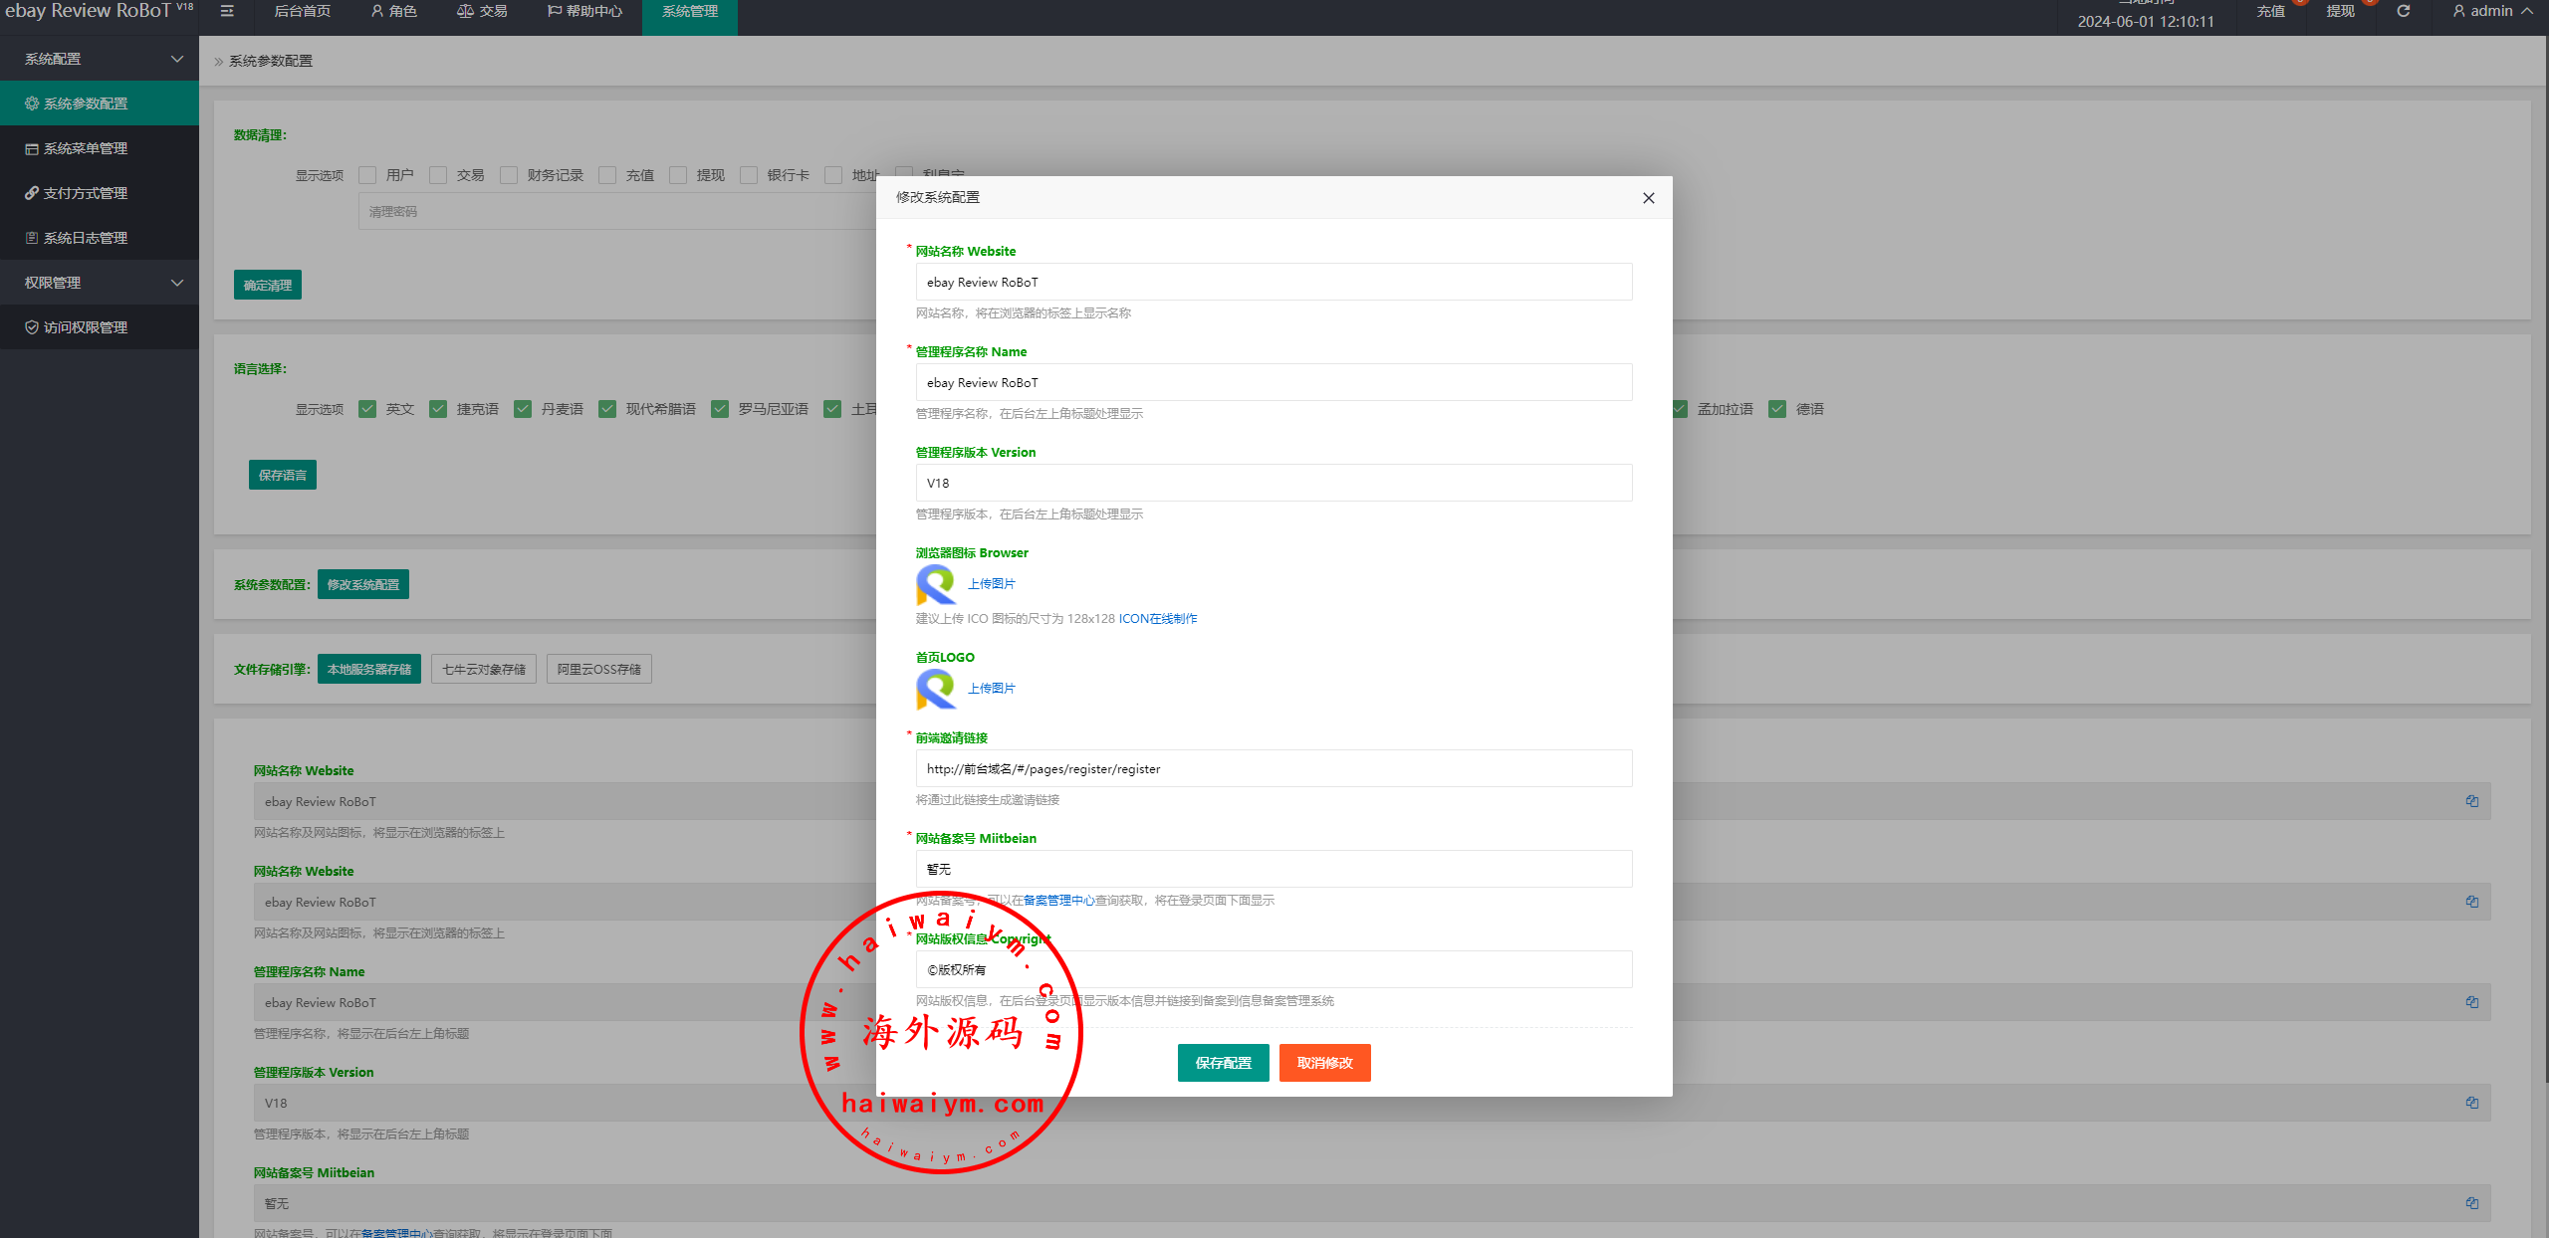Click the 浏览器图标 Browser icon thumbnail
The width and height of the screenshot is (2549, 1238).
(935, 585)
